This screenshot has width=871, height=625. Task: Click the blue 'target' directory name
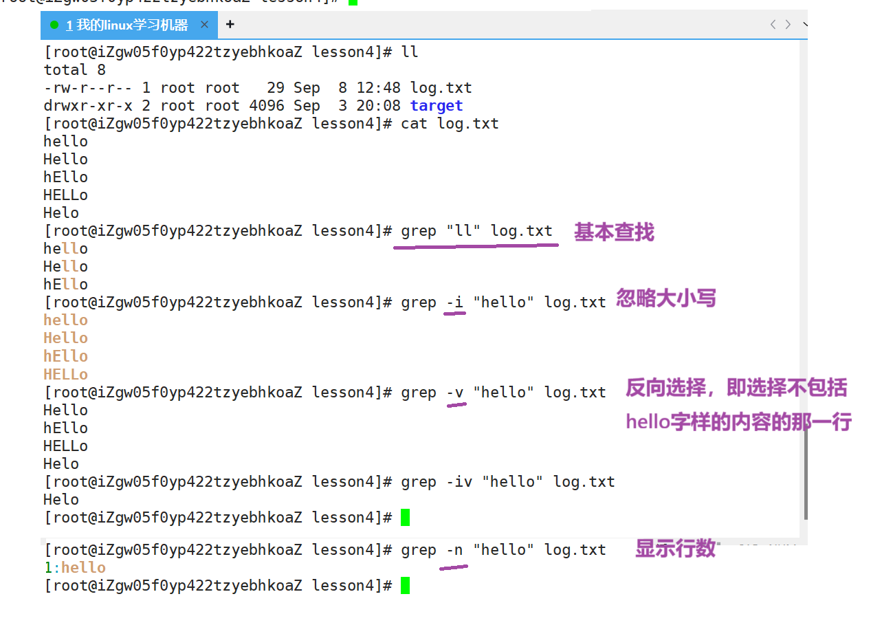pyautogui.click(x=437, y=106)
